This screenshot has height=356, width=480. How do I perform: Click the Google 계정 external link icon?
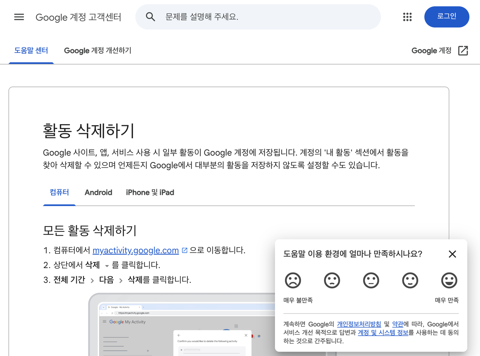pyautogui.click(x=463, y=51)
